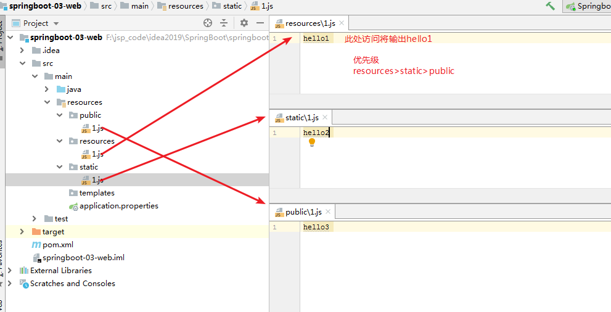Click the collapse all icon in Project panel

tap(224, 23)
